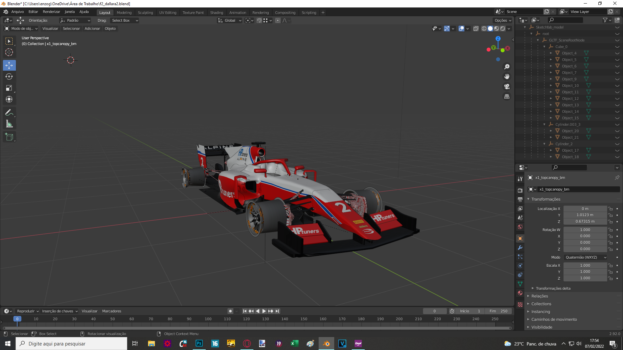The width and height of the screenshot is (623, 350).
Task: Open the Adicionar menu
Action: tap(92, 29)
